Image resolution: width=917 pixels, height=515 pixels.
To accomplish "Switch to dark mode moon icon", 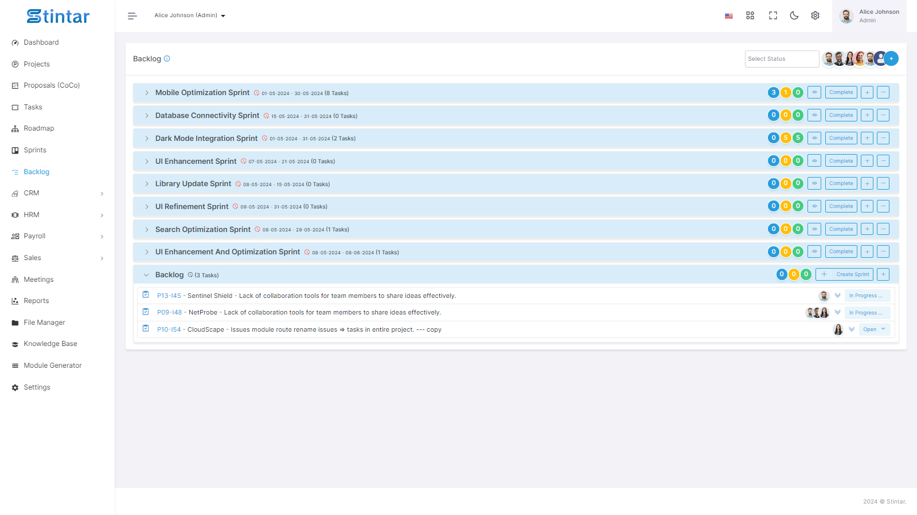I will 794,15.
